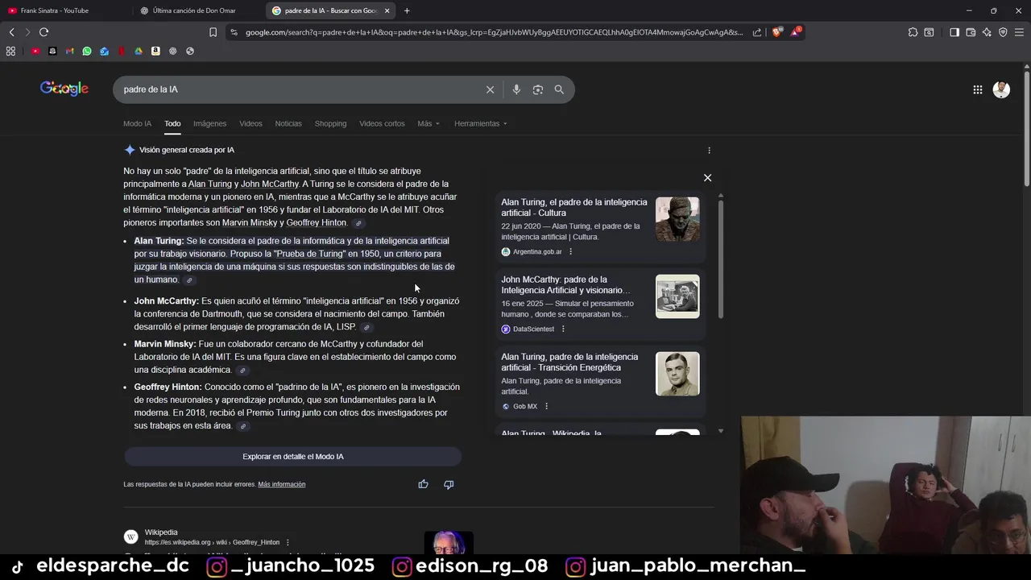Click the page vertical scrollbar
The image size is (1031, 580).
[x=1026, y=129]
